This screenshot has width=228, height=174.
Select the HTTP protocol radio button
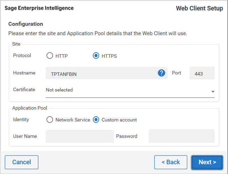coord(50,56)
